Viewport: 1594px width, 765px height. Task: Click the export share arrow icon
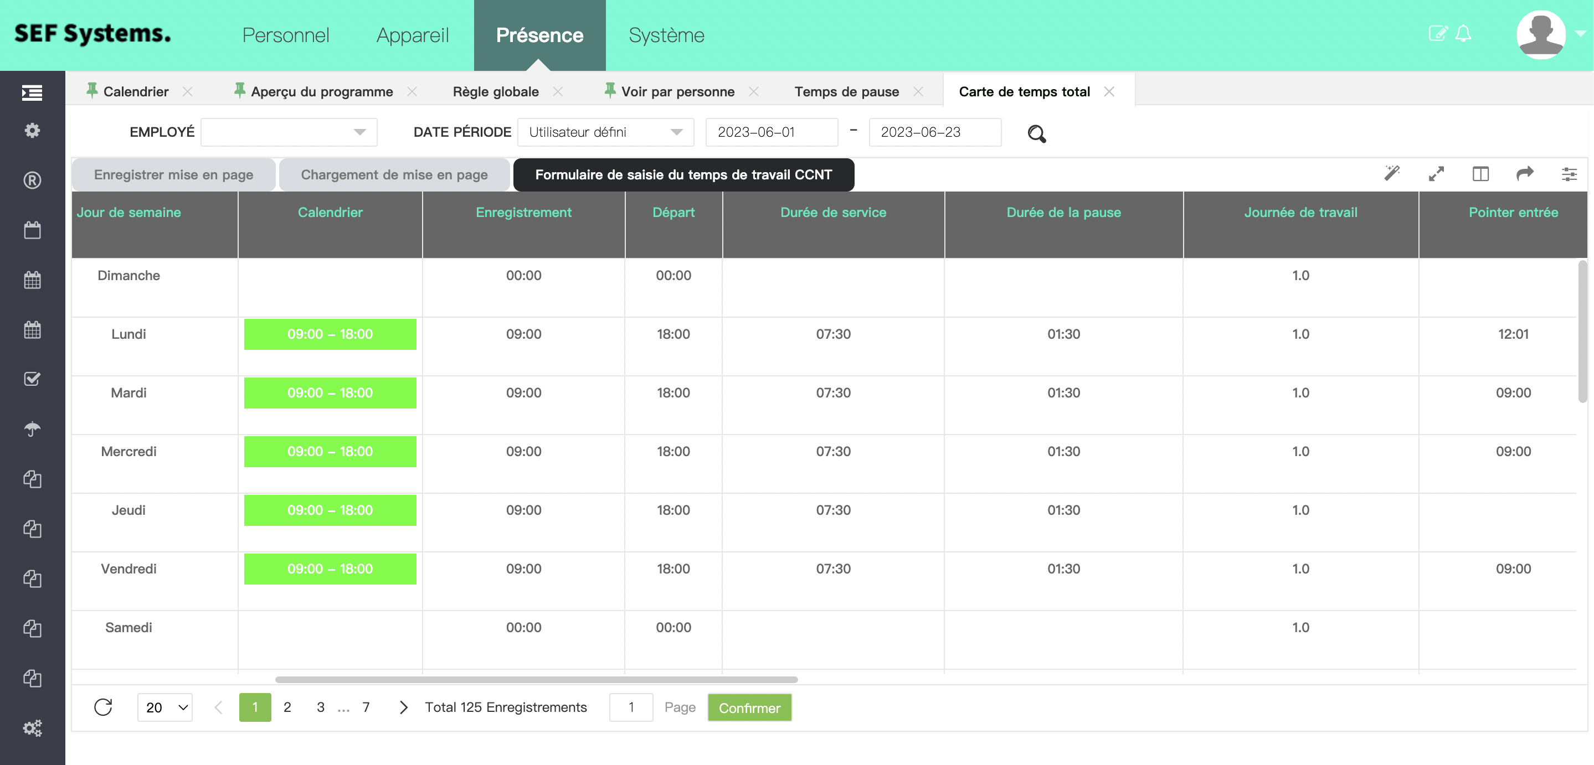[x=1525, y=174]
